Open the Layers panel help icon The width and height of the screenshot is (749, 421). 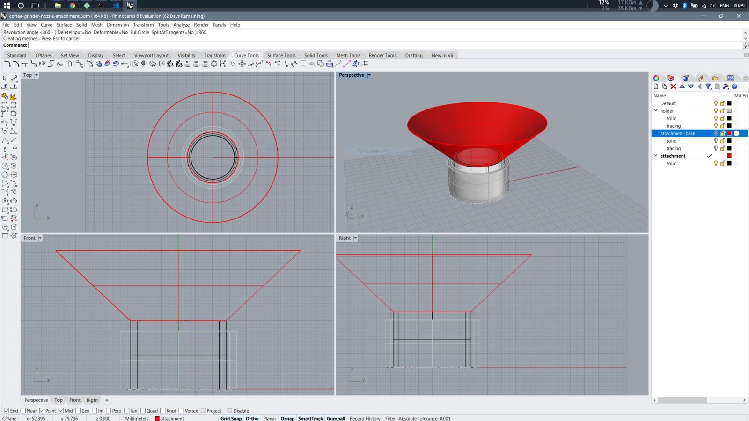tap(734, 87)
